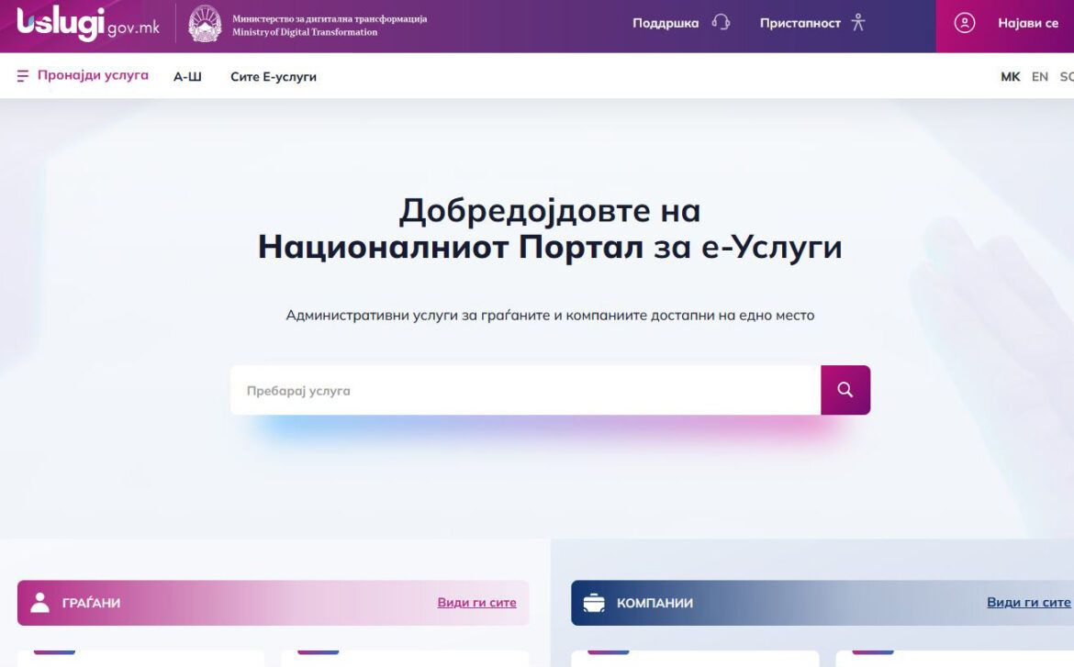Focus the Пребарај услуга search field
The height and width of the screenshot is (667, 1074).
click(525, 391)
